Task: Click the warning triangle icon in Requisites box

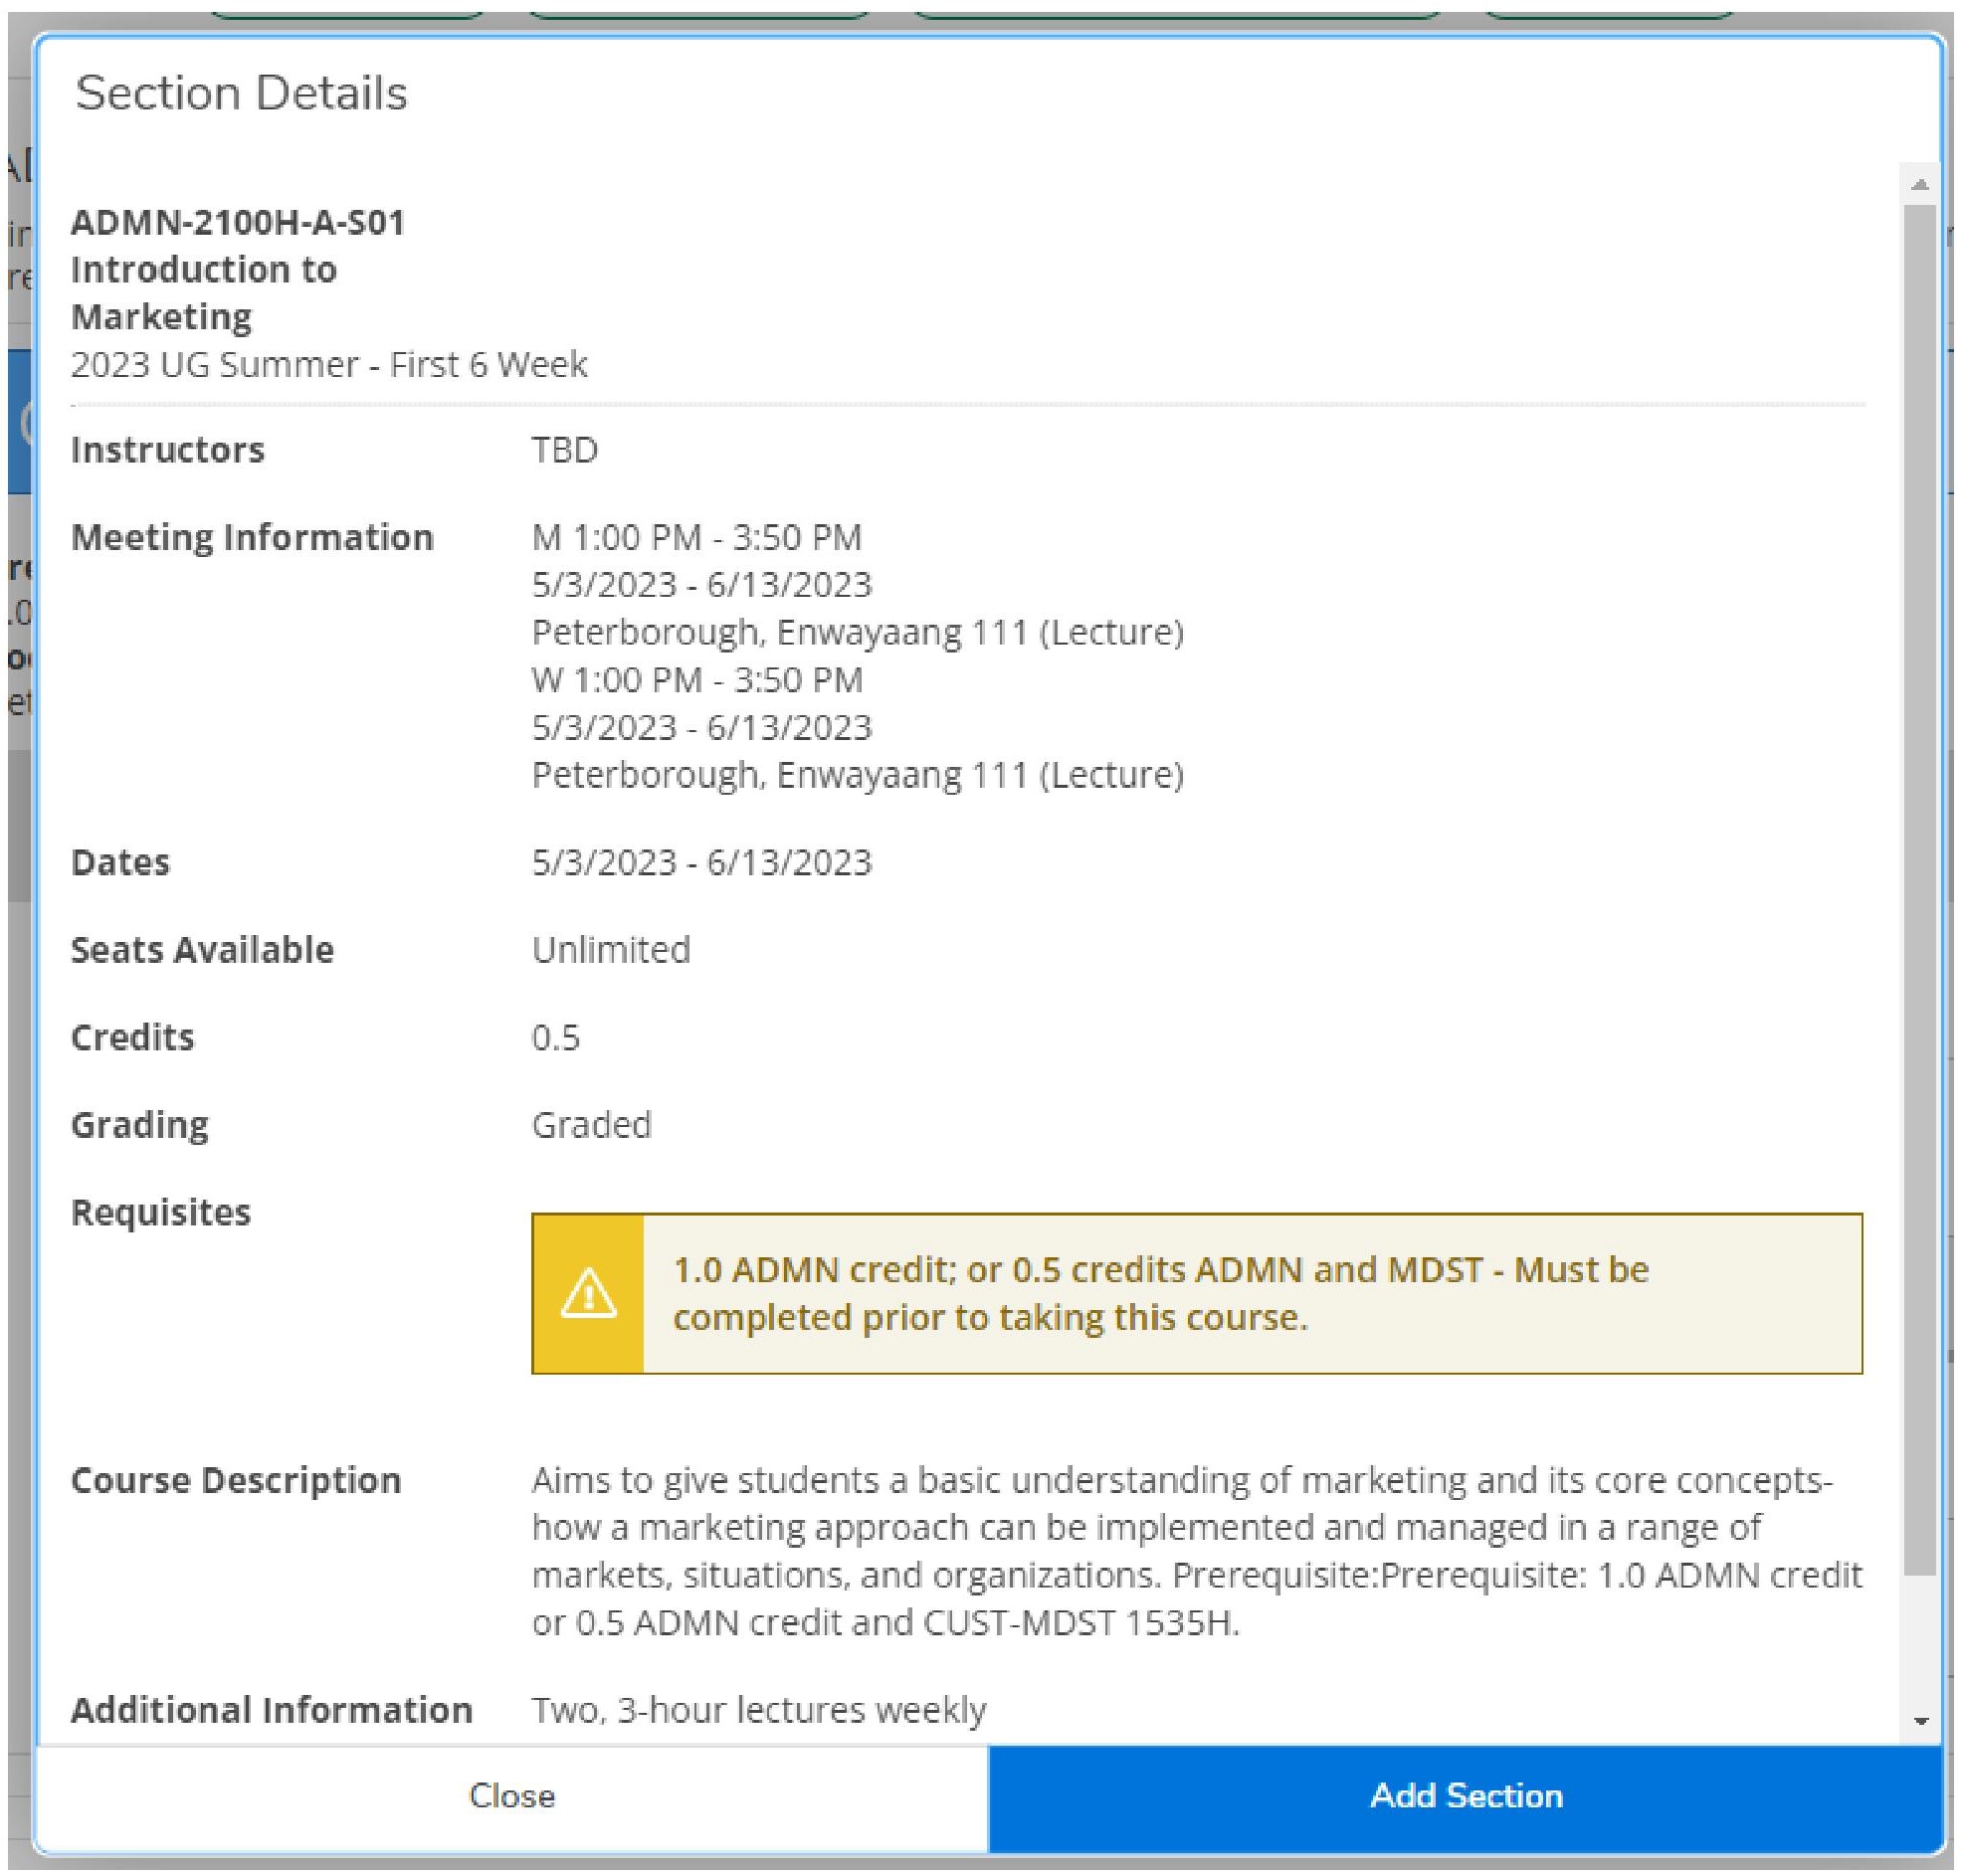Action: [x=591, y=1292]
